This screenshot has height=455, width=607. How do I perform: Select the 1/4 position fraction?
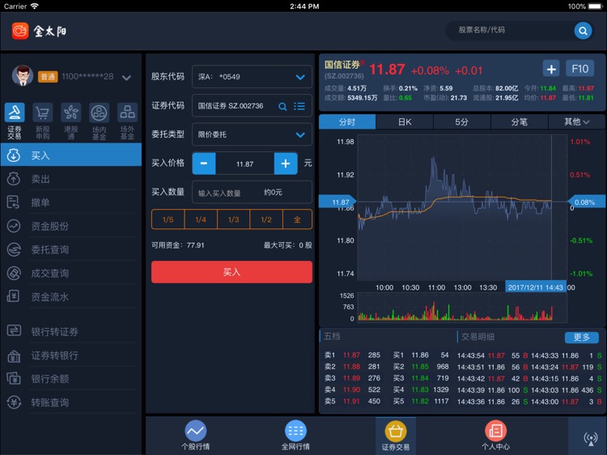pyautogui.click(x=201, y=219)
